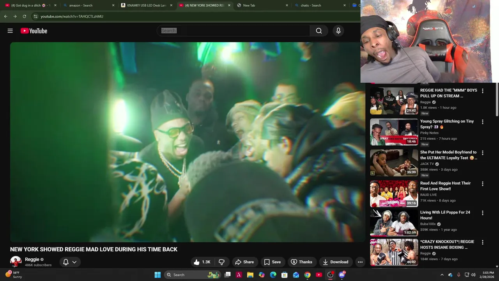Download the video
Image resolution: width=499 pixels, height=281 pixels.
pyautogui.click(x=335, y=262)
